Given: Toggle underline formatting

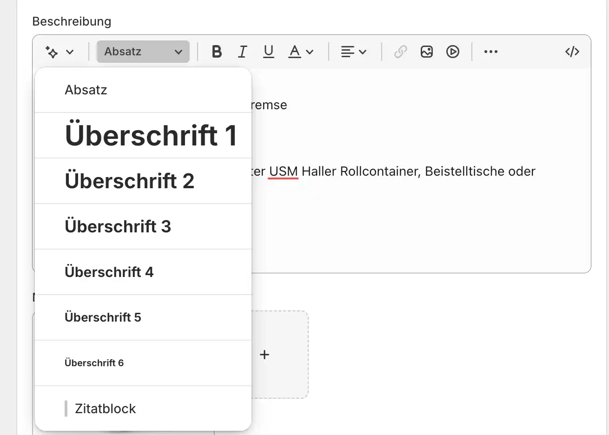Looking at the screenshot, I should [x=268, y=52].
